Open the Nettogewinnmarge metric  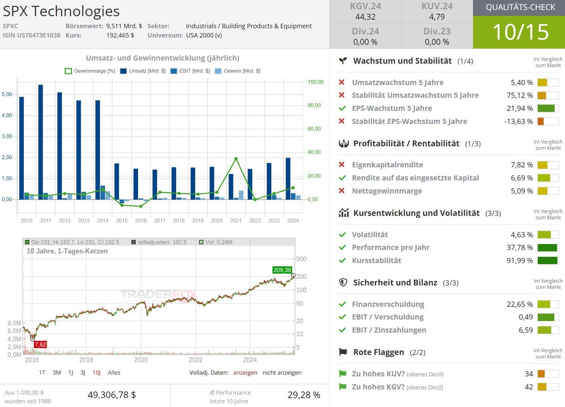pos(387,191)
